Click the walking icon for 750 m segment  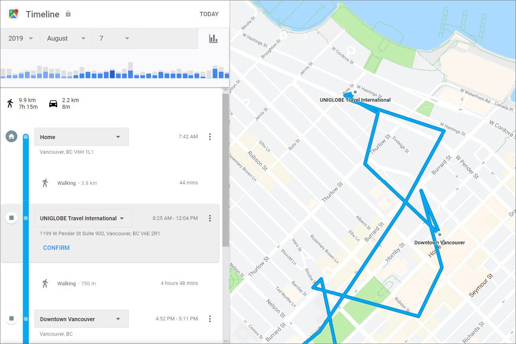[x=45, y=283]
